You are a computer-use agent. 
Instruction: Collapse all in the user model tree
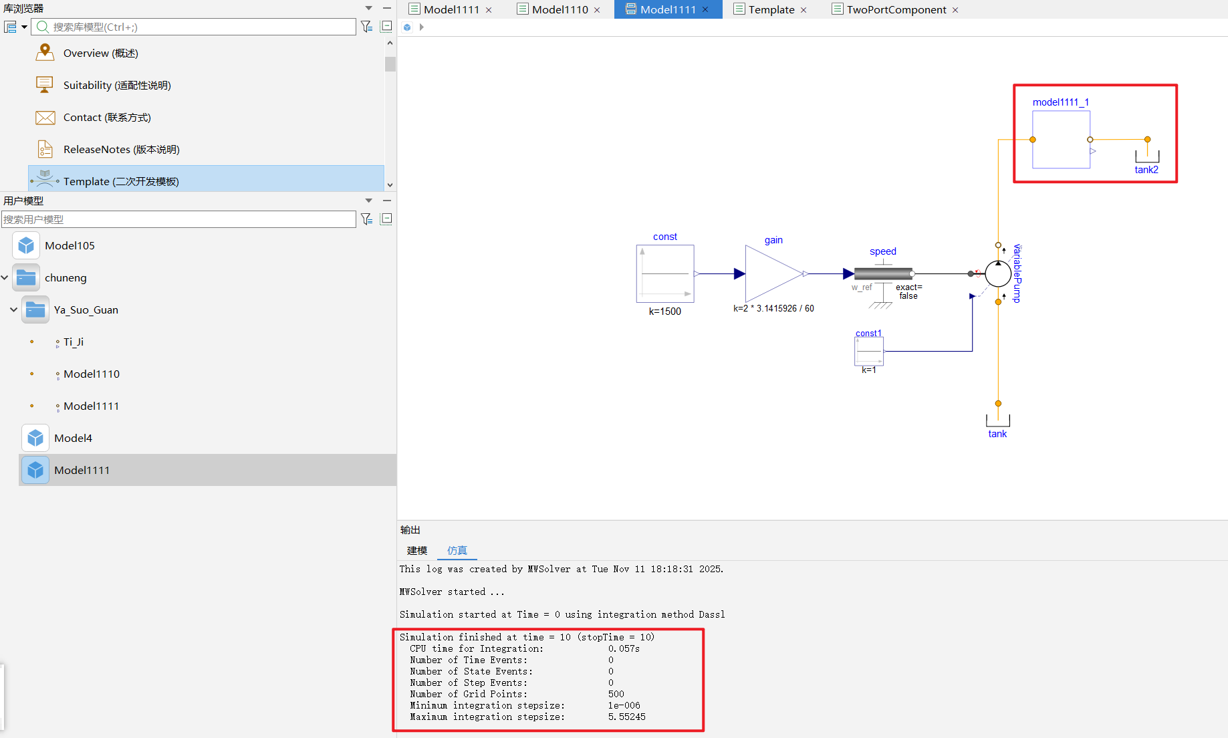386,219
